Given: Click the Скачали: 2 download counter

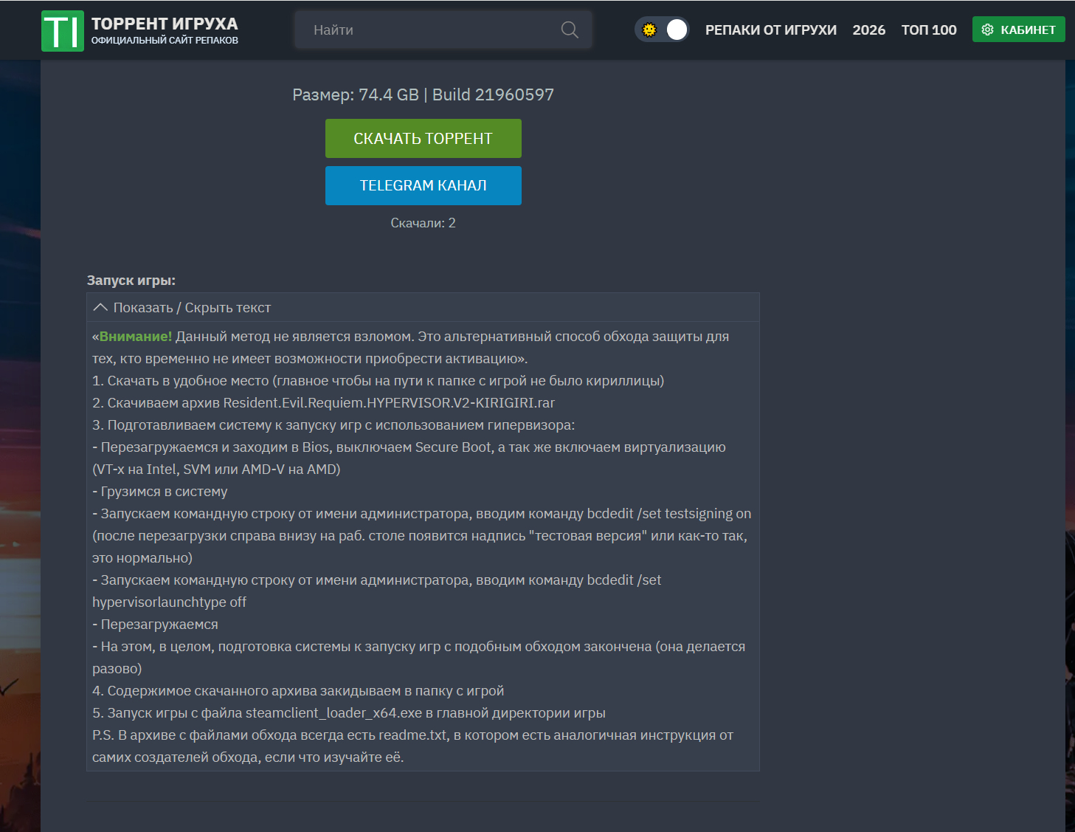Looking at the screenshot, I should 423,223.
